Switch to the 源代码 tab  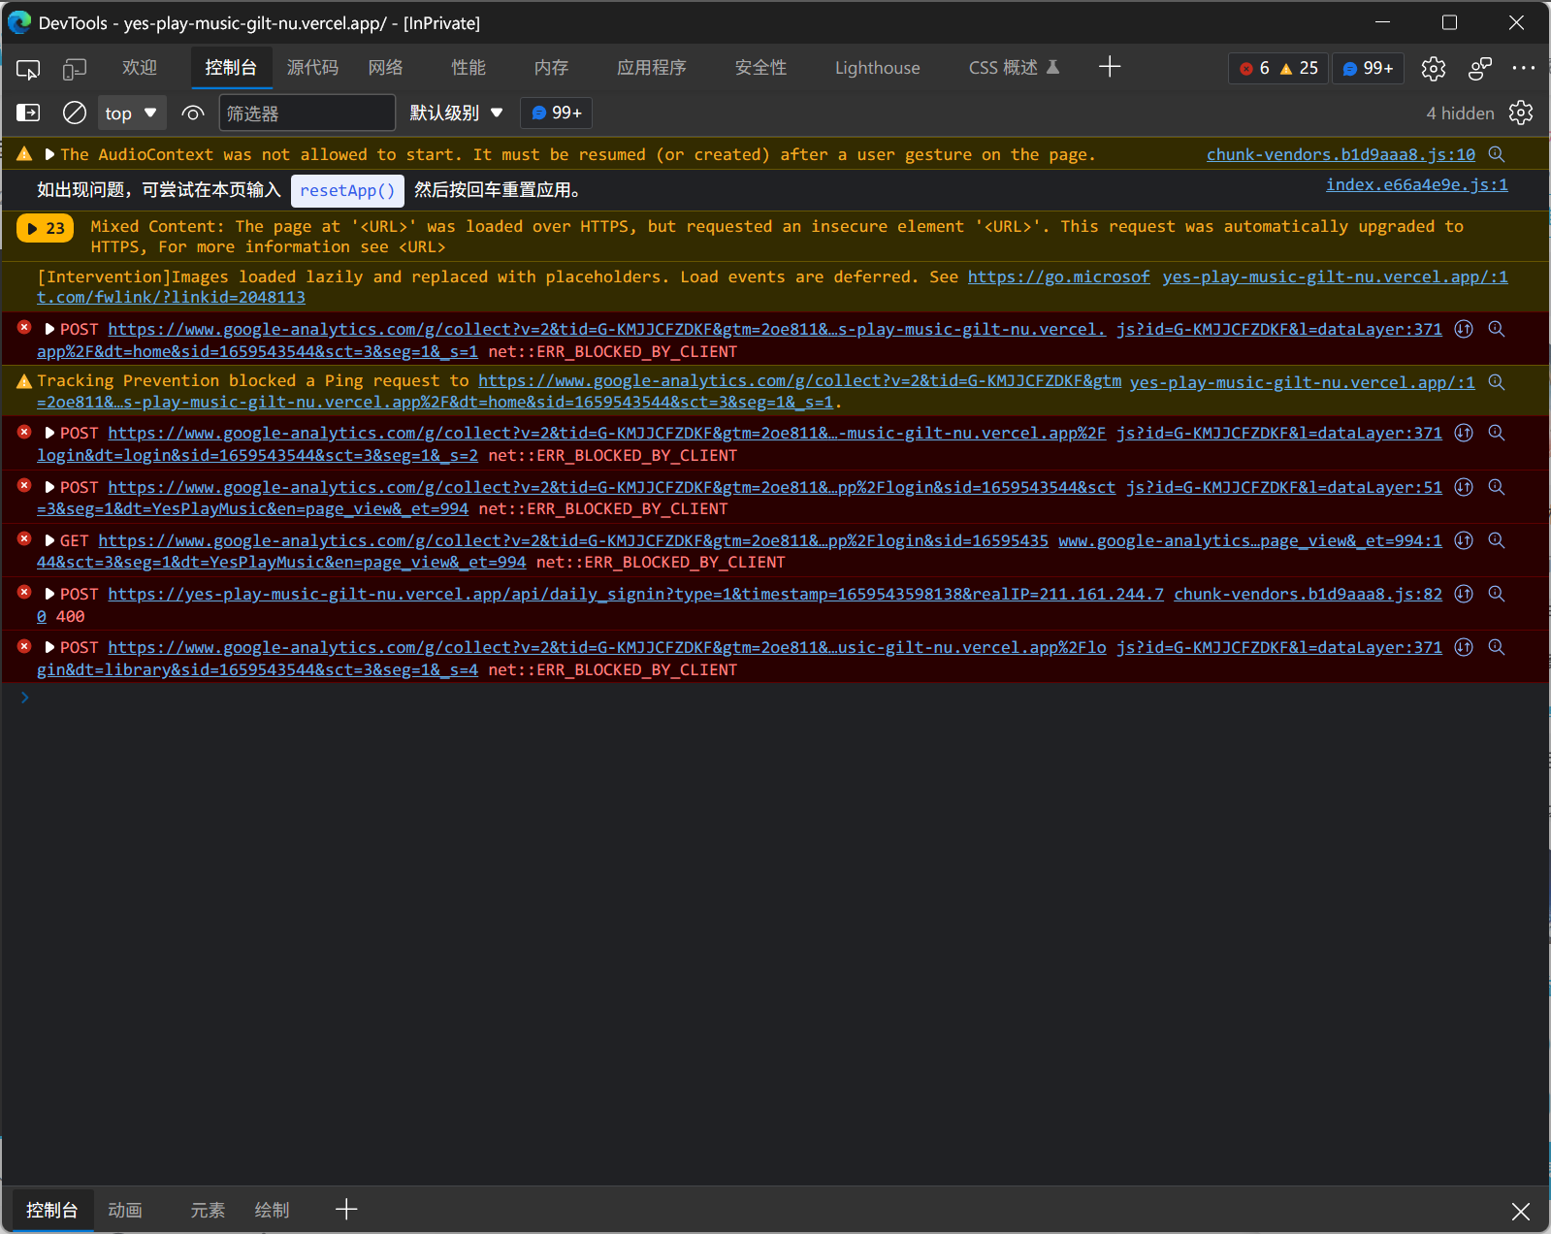312,68
